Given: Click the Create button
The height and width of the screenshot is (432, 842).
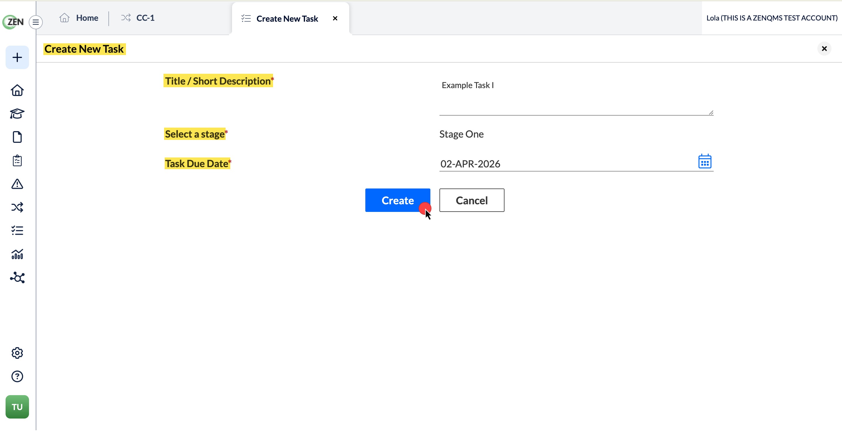Looking at the screenshot, I should point(398,200).
